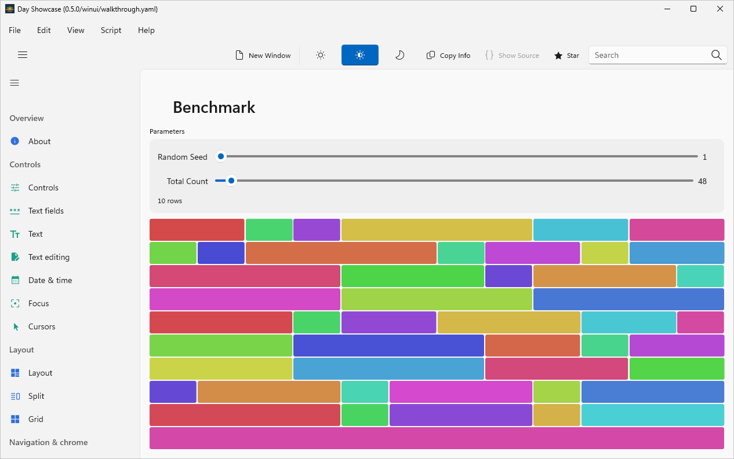
Task: Click the Overview section heading
Action: [27, 118]
